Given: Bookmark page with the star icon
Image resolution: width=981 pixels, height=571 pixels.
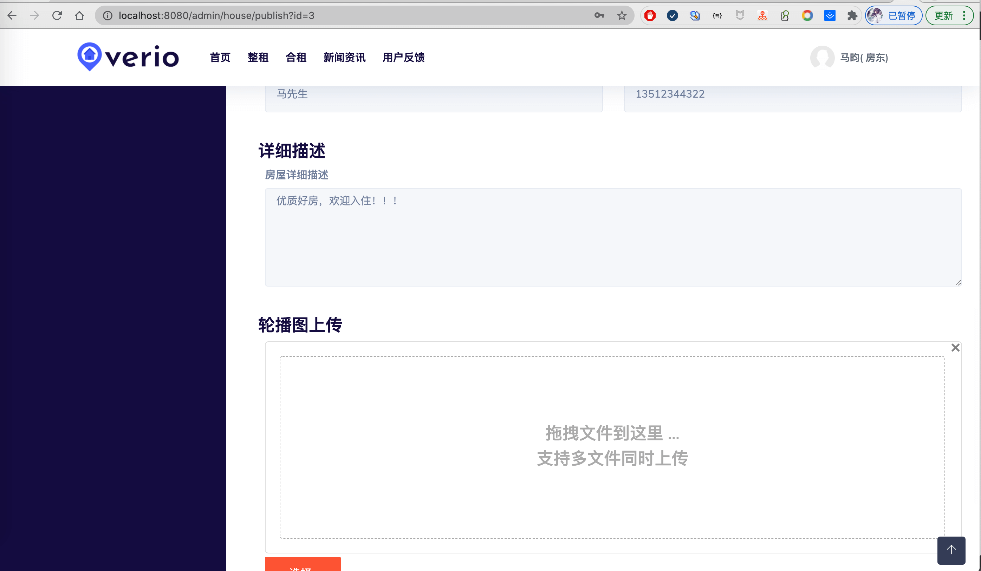Looking at the screenshot, I should (x=622, y=15).
